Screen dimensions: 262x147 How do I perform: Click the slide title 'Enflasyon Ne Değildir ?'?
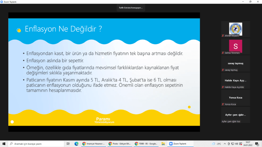click(x=63, y=29)
